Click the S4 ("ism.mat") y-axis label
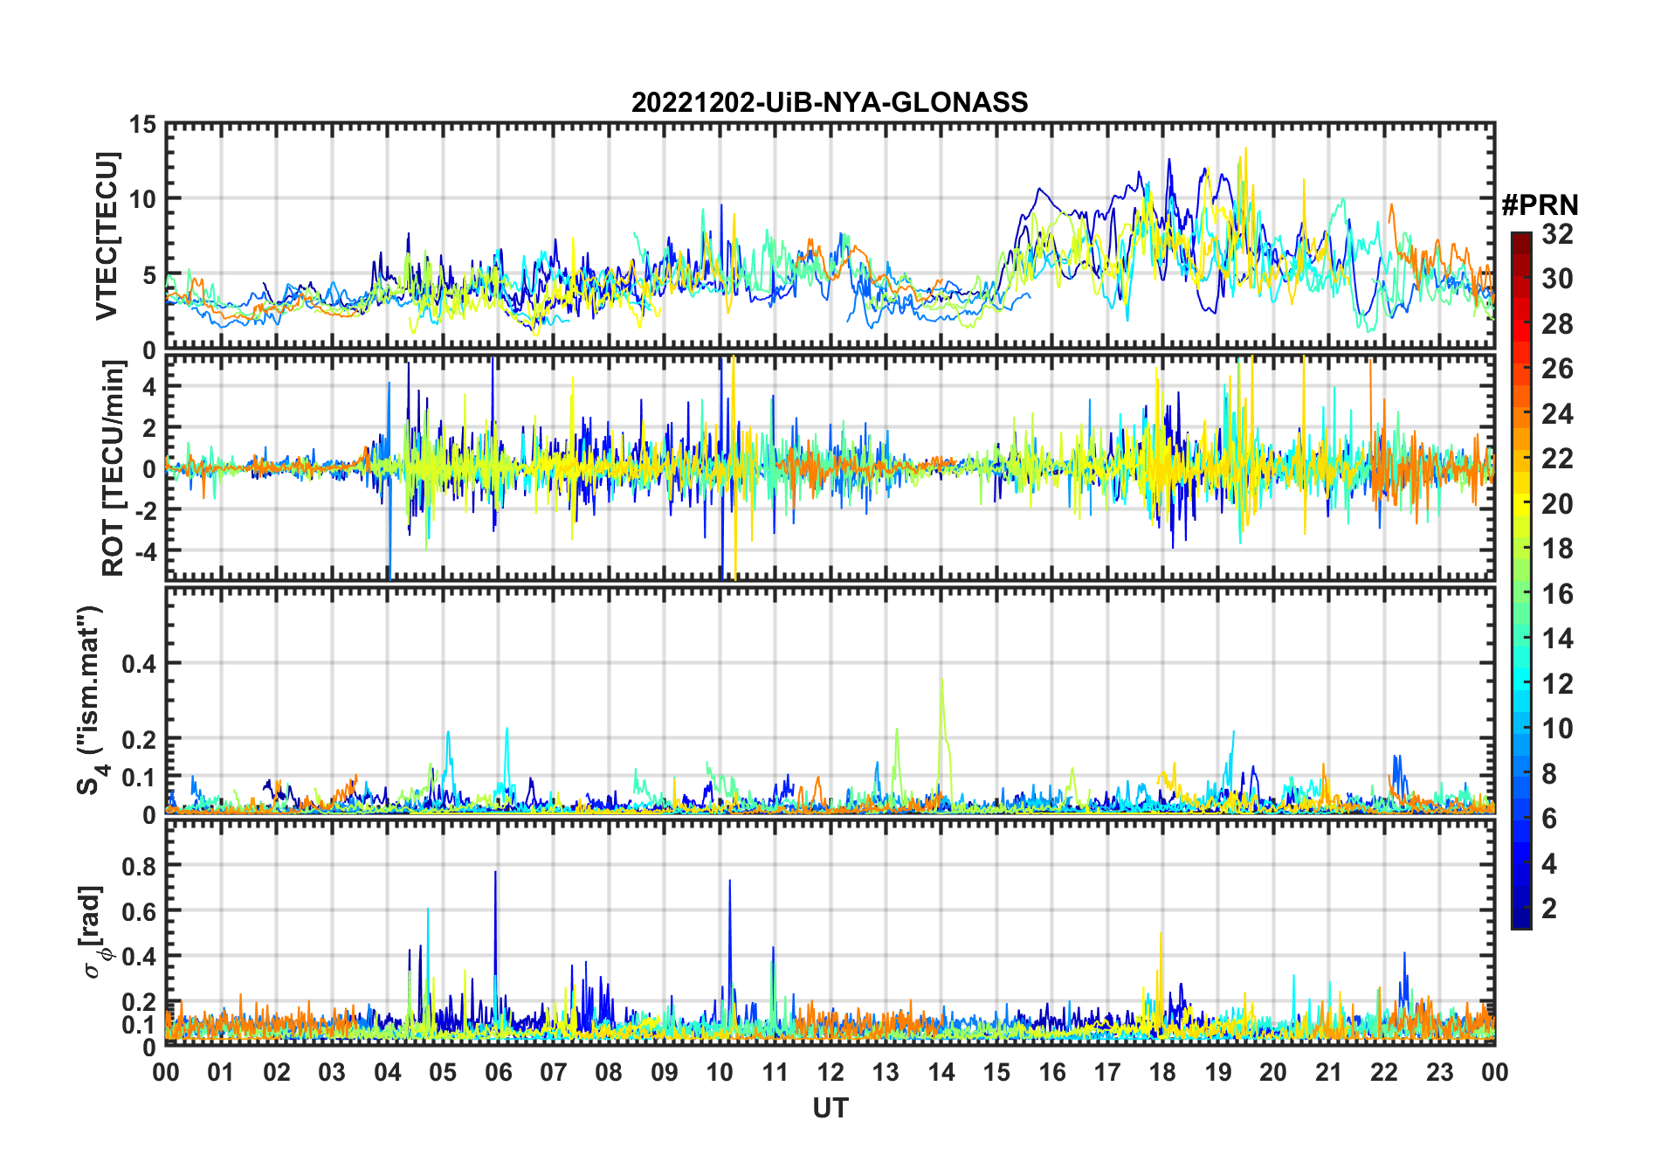The height and width of the screenshot is (1162, 1661). pos(93,700)
